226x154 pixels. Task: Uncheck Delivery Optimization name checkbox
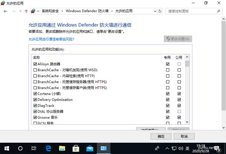35,100
